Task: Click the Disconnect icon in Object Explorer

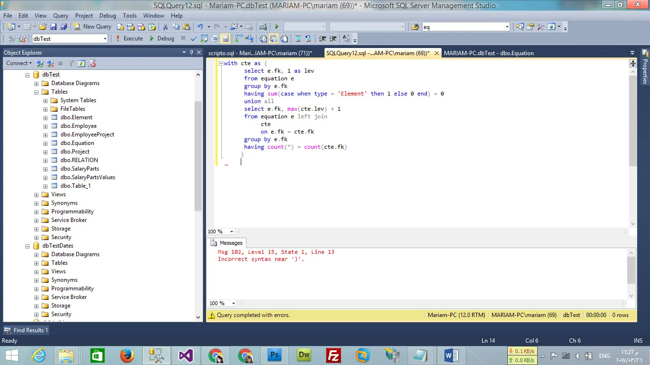Action: point(50,63)
